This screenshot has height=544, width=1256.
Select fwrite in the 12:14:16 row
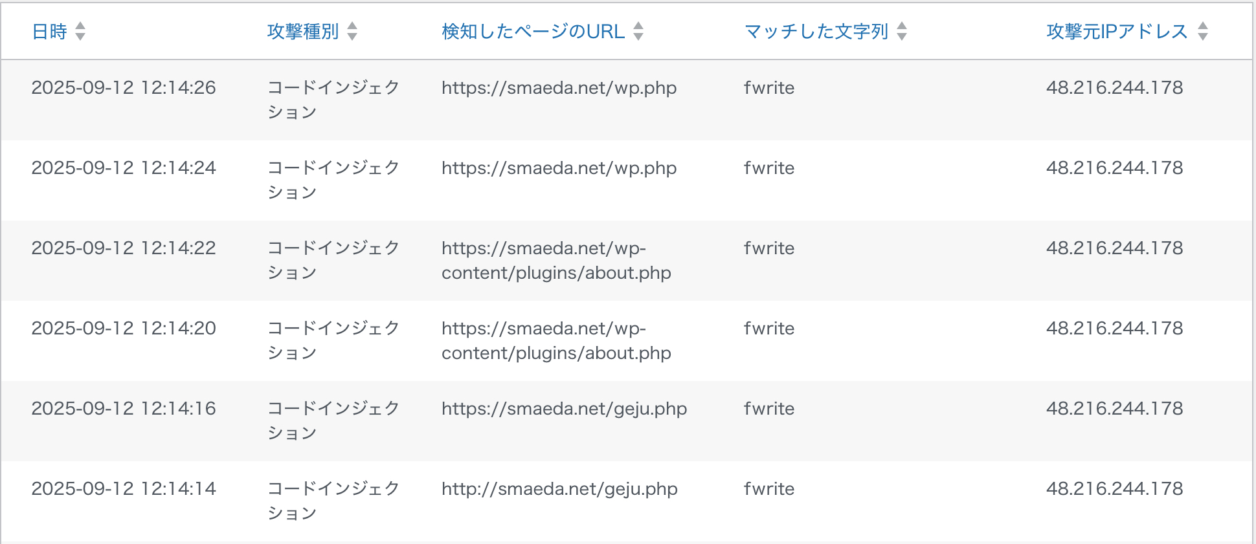769,409
